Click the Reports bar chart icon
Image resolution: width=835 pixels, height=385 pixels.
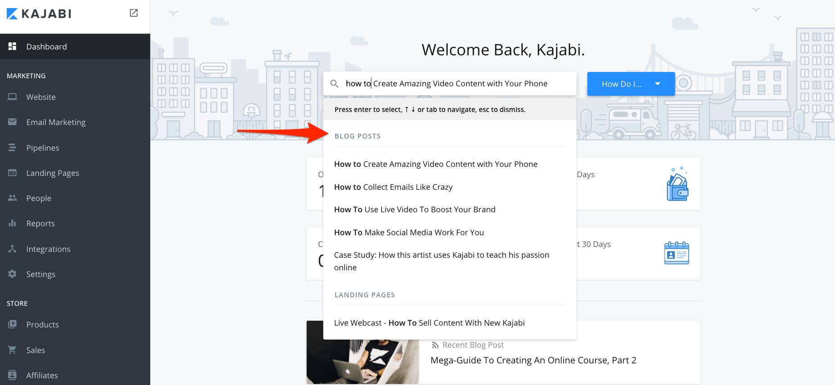tap(13, 223)
